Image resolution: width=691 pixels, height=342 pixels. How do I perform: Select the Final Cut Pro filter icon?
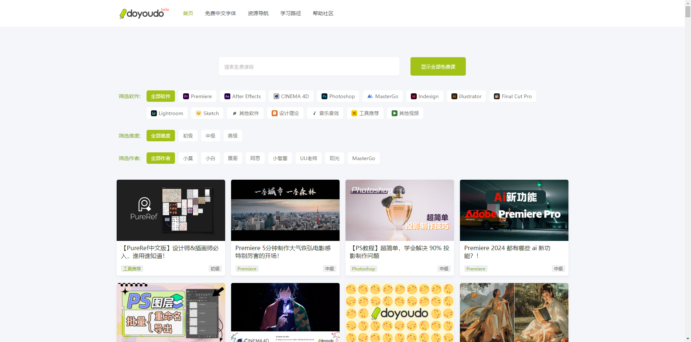497,96
